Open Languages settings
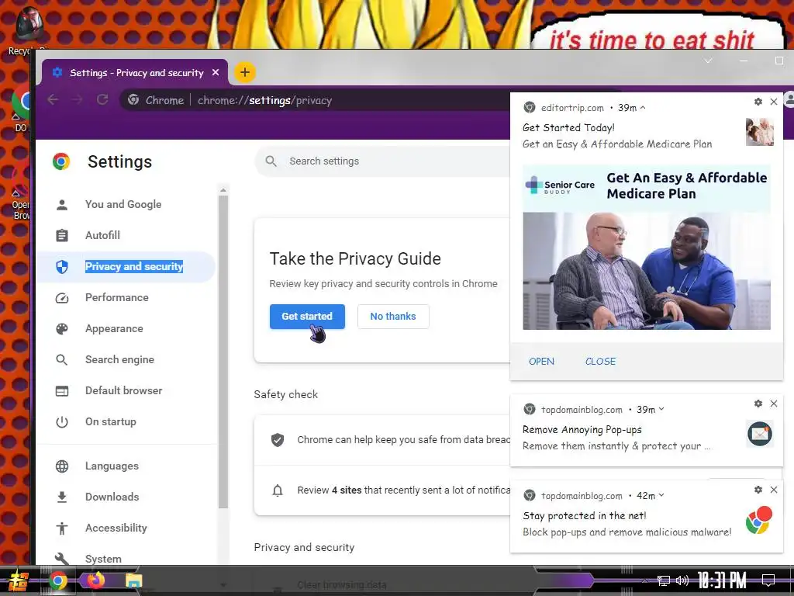794x596 pixels. (112, 466)
